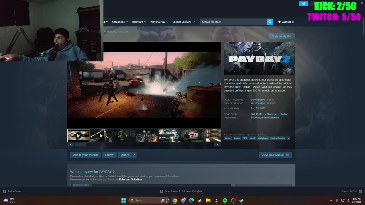The height and width of the screenshot is (205, 365).
Task: Click the Community Hub button
Action: coord(282,36)
